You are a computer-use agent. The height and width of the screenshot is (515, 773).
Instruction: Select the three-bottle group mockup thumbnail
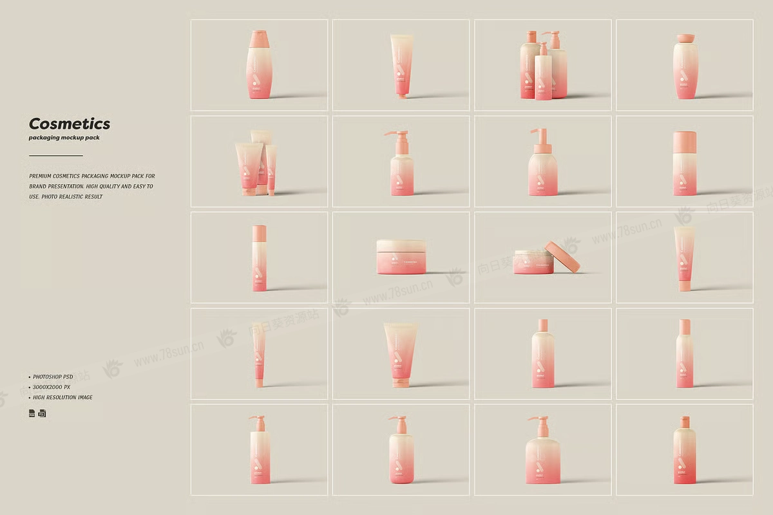542,65
